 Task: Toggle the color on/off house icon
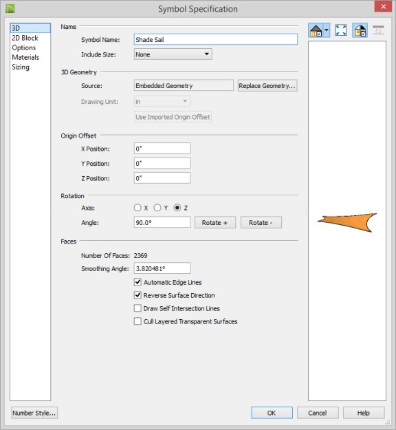coord(360,30)
